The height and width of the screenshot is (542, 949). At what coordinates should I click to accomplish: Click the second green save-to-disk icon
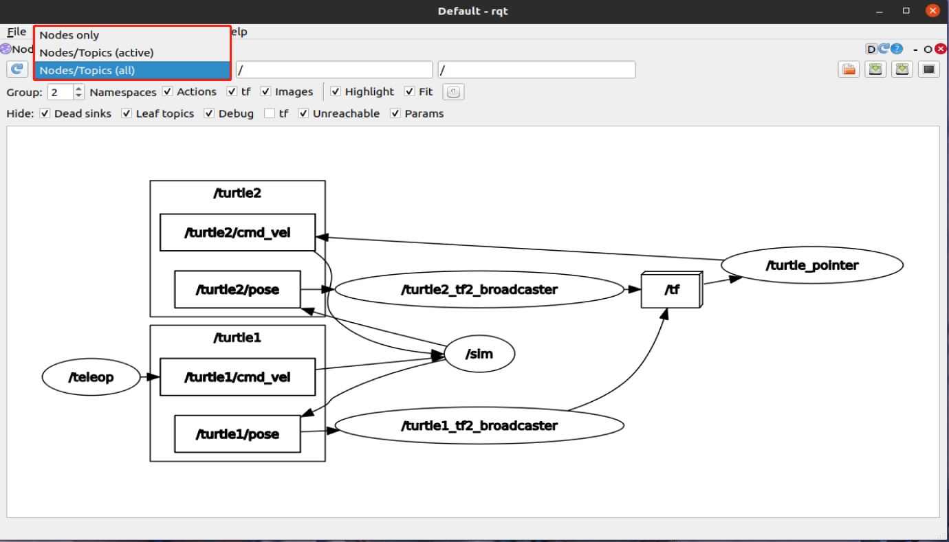tap(902, 69)
